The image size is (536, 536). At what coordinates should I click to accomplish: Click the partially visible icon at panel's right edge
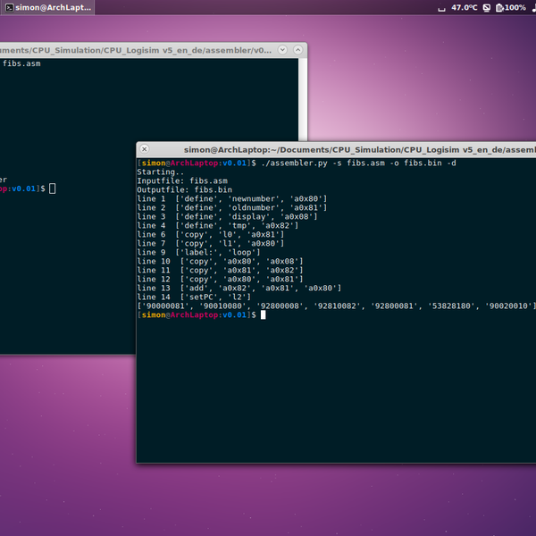click(532, 7)
